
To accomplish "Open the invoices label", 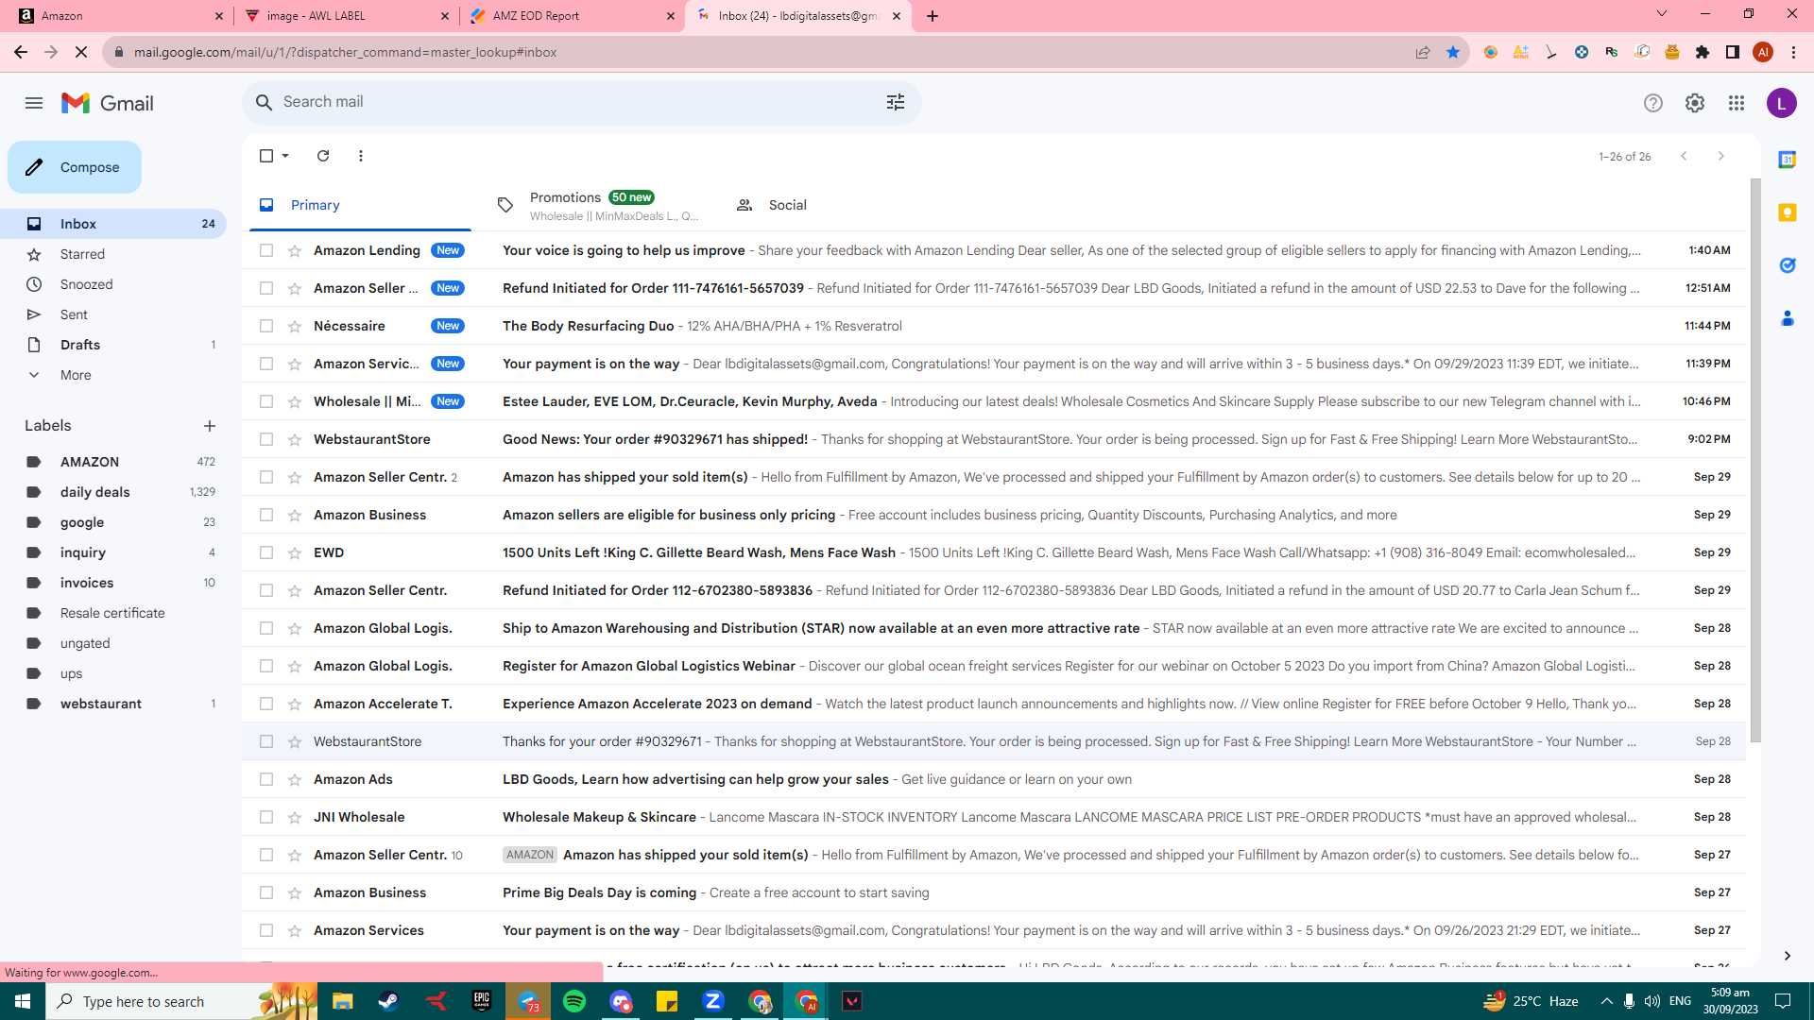I will coord(113,583).
